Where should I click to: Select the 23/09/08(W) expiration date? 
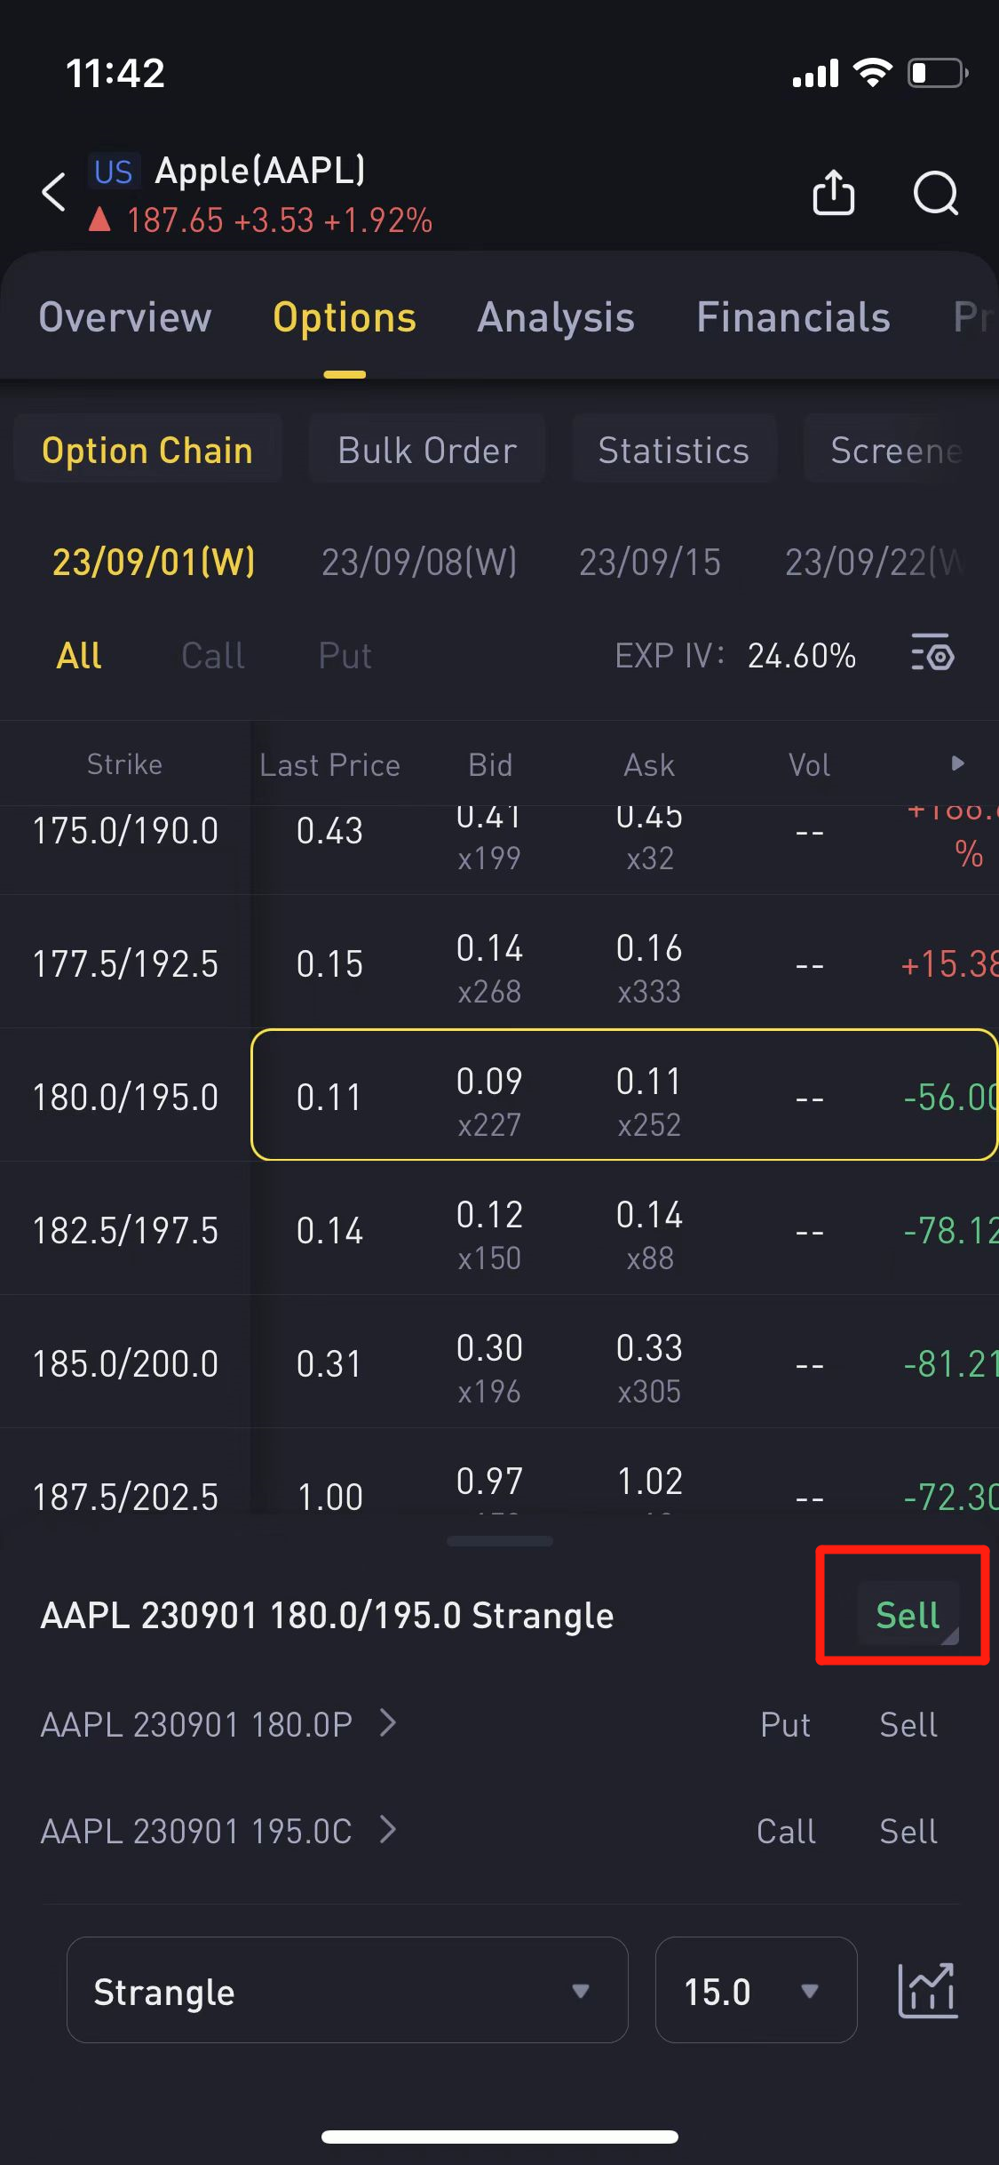[x=419, y=562]
